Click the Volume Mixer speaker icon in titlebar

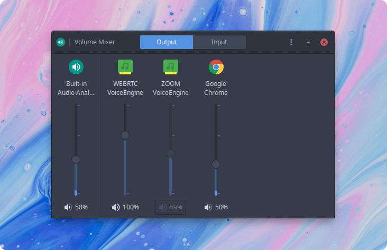point(61,42)
